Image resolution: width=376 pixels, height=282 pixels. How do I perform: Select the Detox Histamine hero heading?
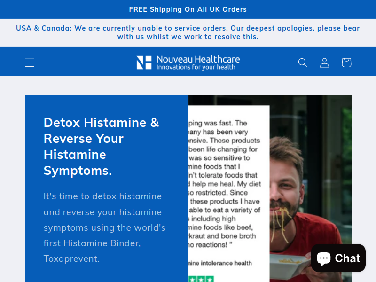pyautogui.click(x=101, y=147)
